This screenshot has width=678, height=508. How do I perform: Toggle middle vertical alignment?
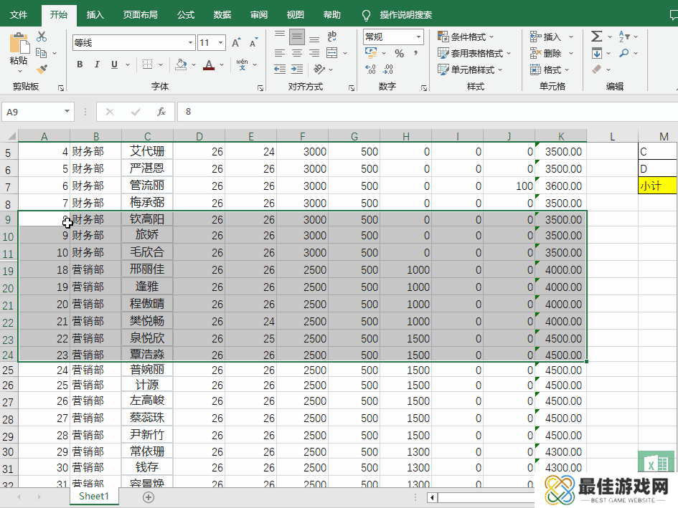pyautogui.click(x=296, y=37)
